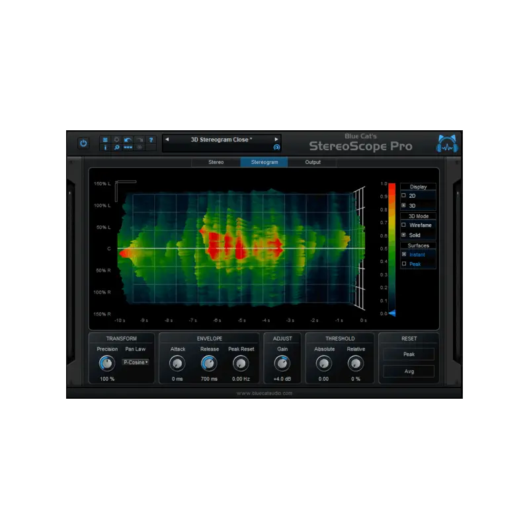Click the Attack value '0 ms'

[177, 379]
